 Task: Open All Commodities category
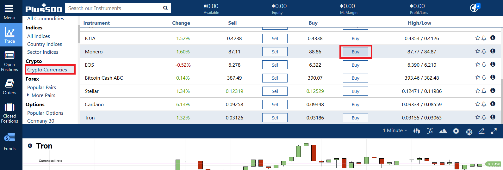pos(46,19)
